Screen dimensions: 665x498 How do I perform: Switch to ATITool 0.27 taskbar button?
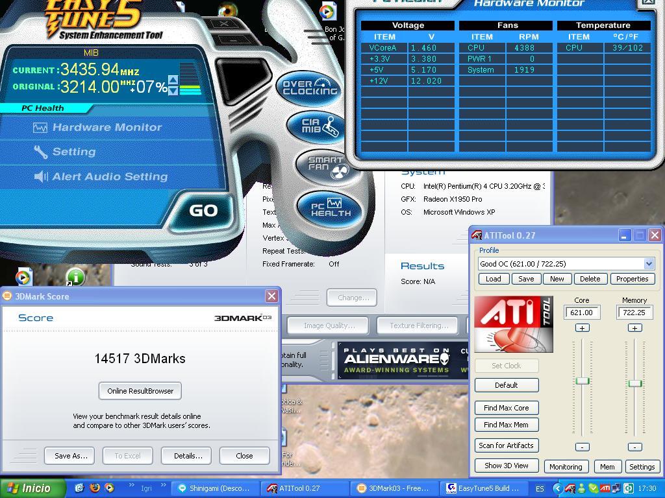(304, 488)
